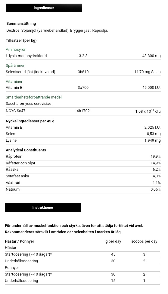The height and width of the screenshot is (294, 168).
Task: Click the Hästar / Ponnyer column header
Action: tap(20, 241)
